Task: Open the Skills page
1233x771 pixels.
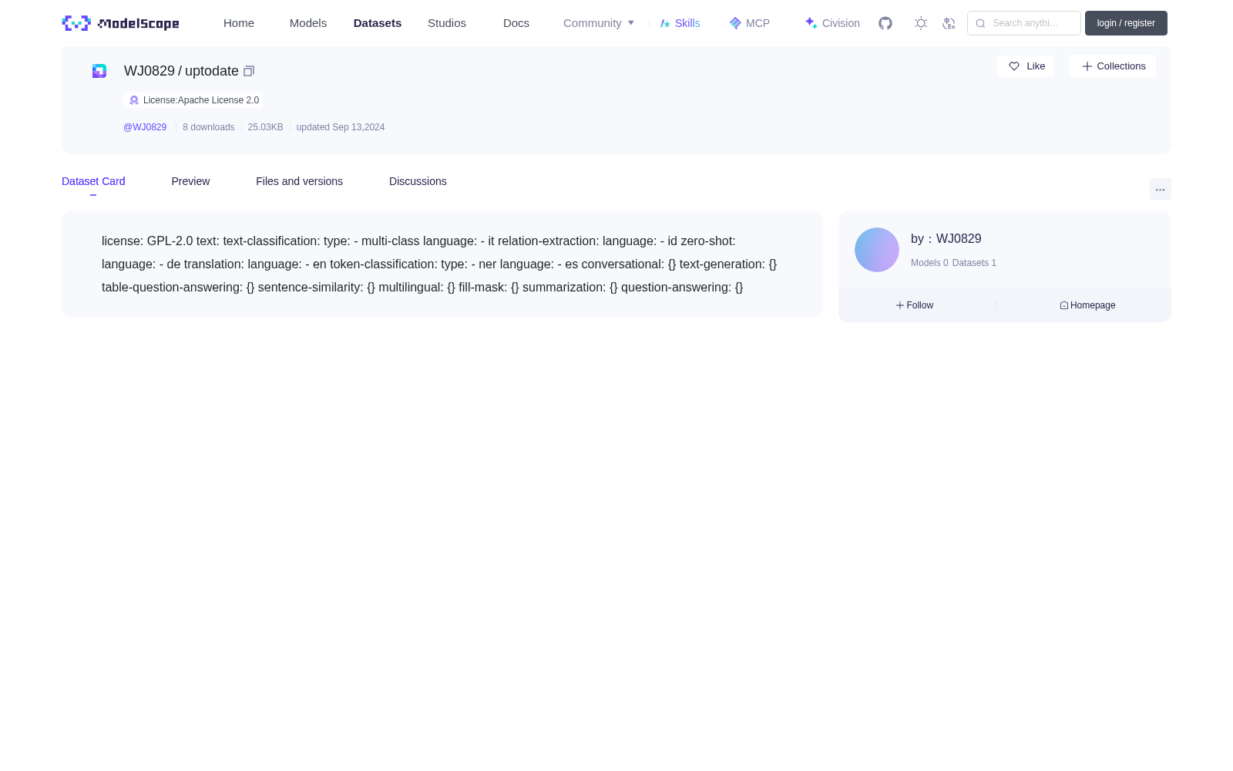Action: (x=680, y=23)
